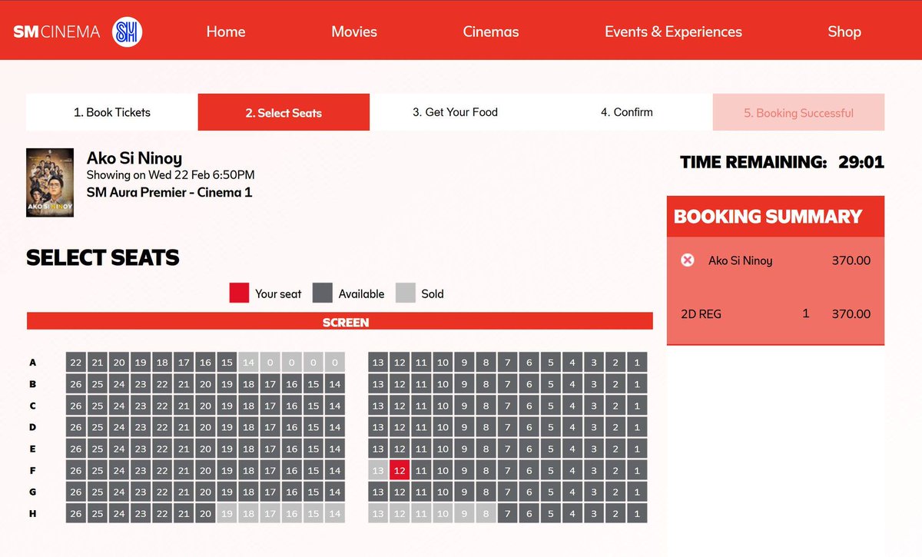Pick seat G19 in the left block

tap(227, 492)
